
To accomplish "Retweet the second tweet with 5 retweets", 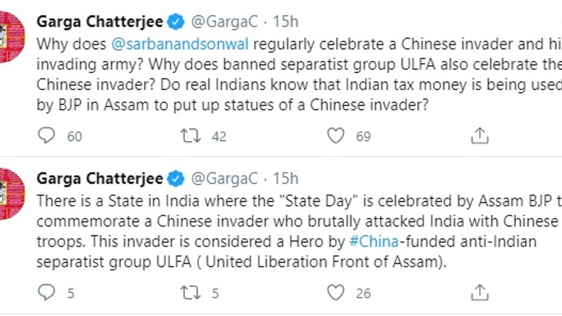I will (191, 293).
